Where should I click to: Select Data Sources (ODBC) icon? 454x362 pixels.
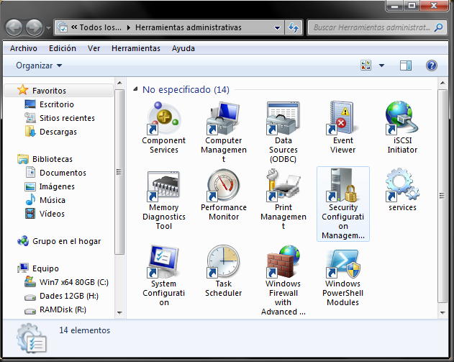[x=283, y=119]
